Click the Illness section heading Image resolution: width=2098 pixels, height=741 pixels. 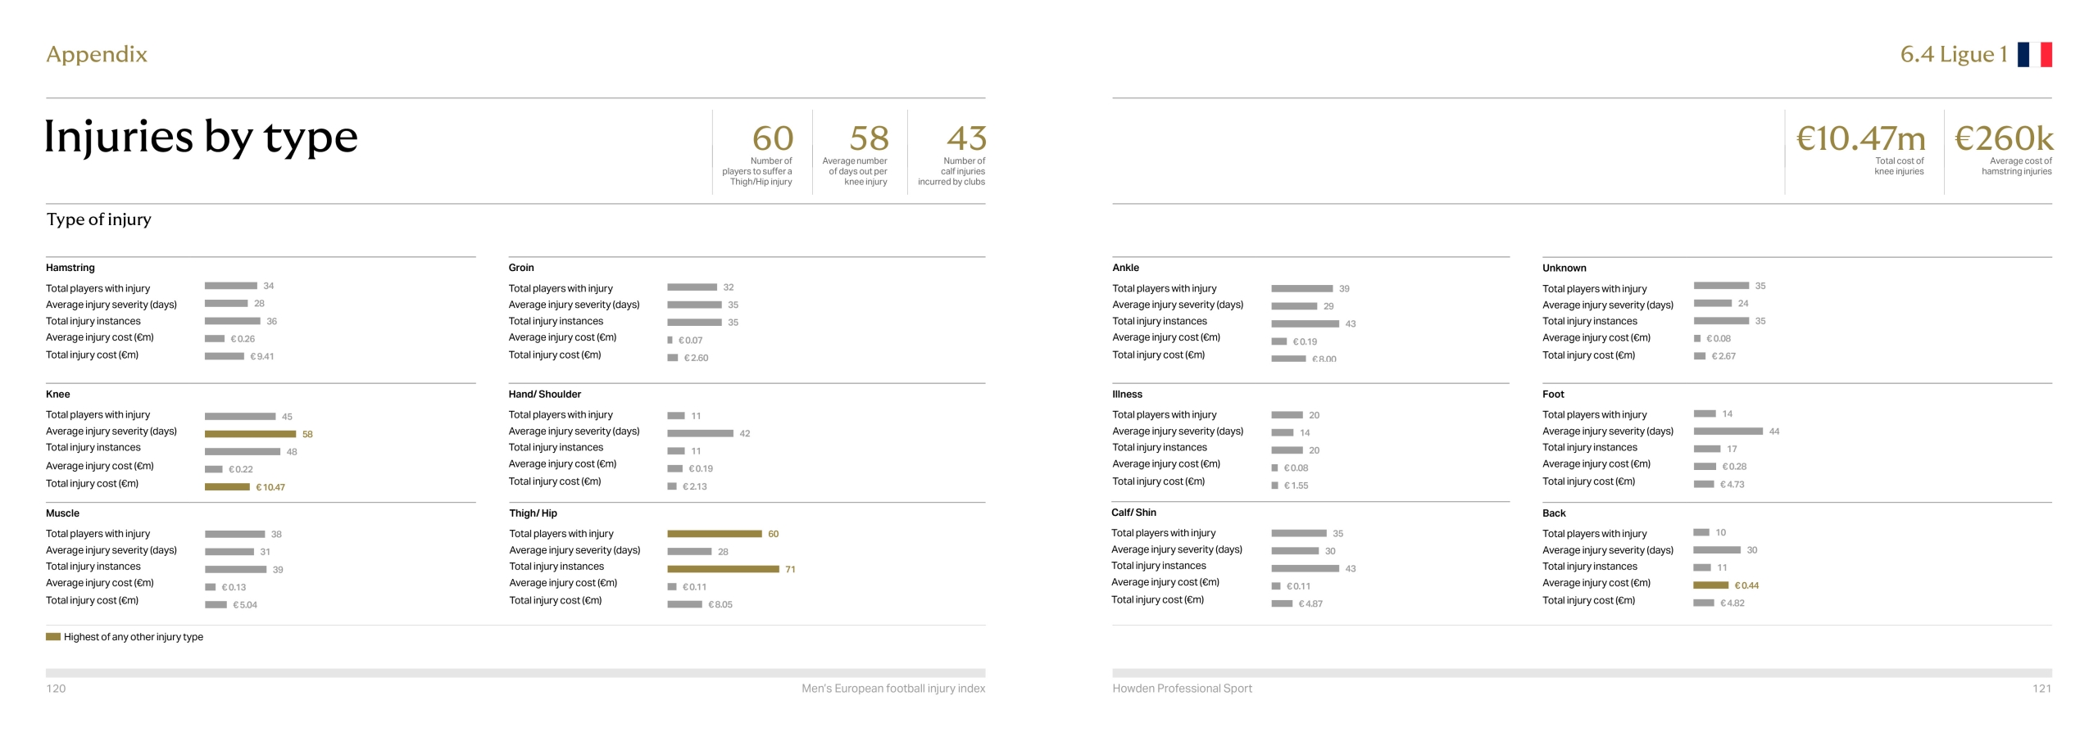(1127, 394)
